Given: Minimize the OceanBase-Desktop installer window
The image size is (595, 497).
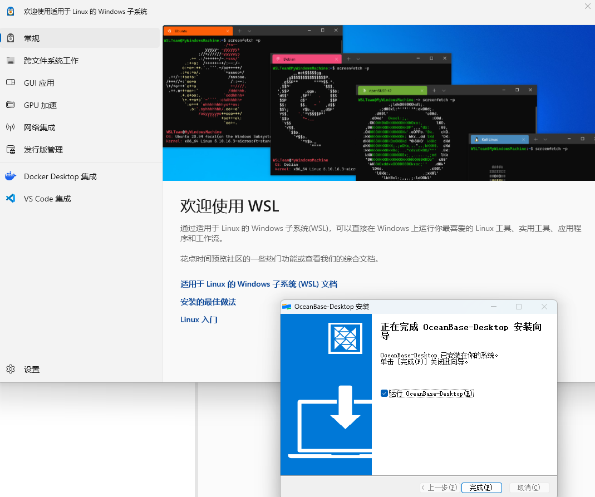Looking at the screenshot, I should (x=494, y=307).
